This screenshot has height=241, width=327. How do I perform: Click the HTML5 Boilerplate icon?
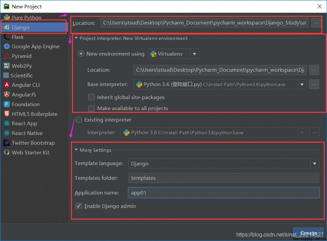[x=7, y=114]
